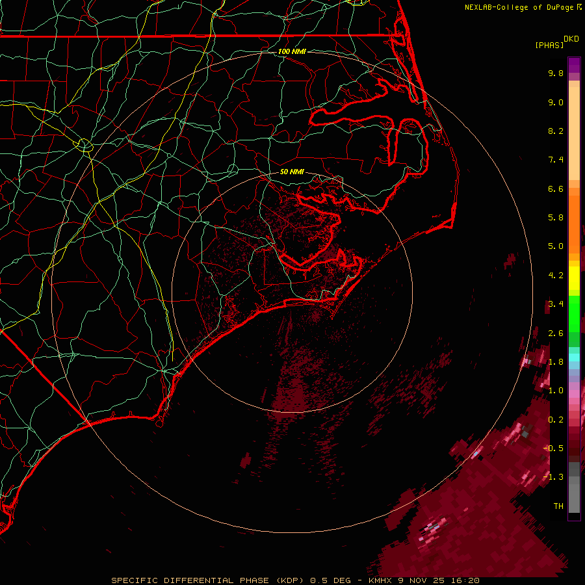The image size is (585, 585).
Task: Click the "TH" label on color scale
Action: (x=558, y=506)
